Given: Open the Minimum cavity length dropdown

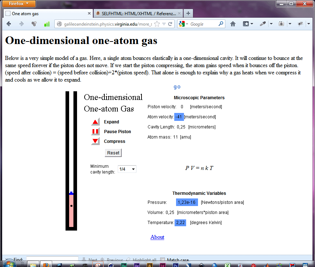Looking at the screenshot, I should coord(127,169).
